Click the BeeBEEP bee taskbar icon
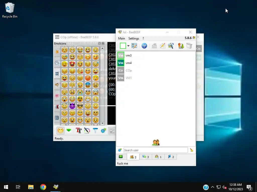 click(x=55, y=187)
